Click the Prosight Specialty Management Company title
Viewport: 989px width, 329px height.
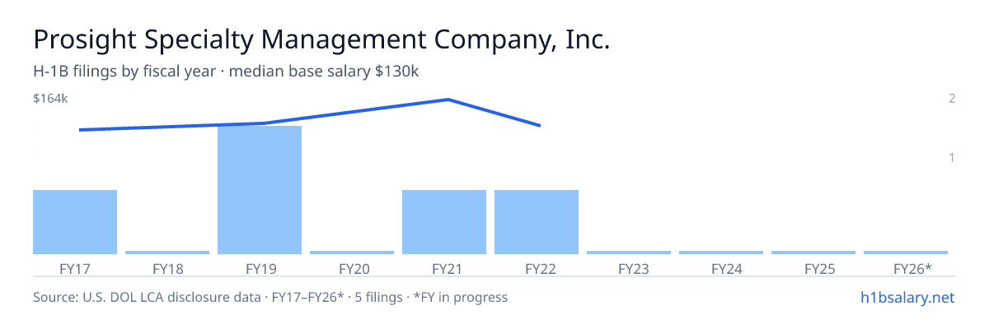(x=321, y=39)
